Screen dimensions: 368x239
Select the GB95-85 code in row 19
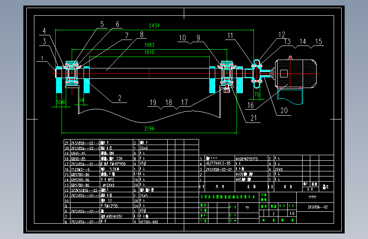pos(79,154)
